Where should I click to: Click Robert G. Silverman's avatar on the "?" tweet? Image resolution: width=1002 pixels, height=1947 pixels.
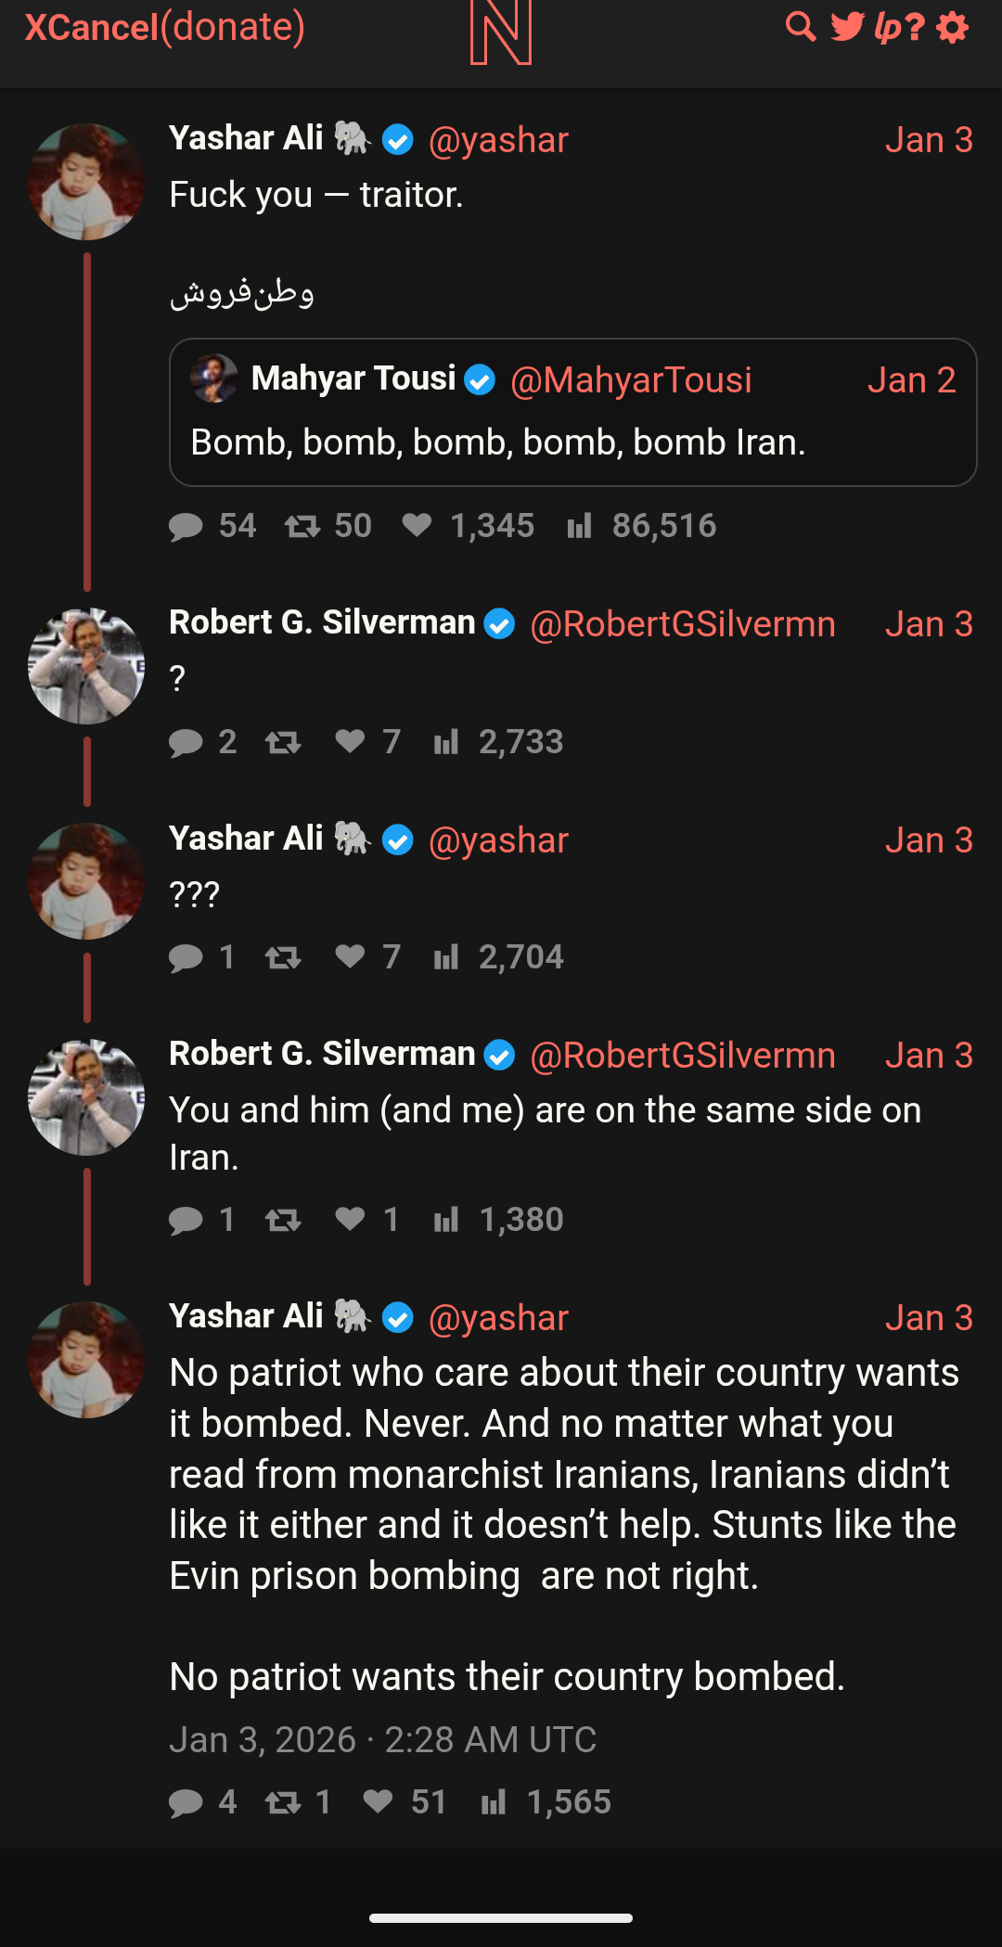pos(86,666)
